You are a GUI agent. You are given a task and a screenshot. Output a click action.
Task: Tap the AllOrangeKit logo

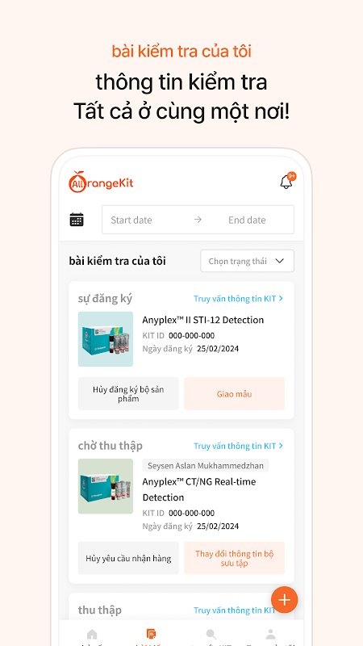pyautogui.click(x=102, y=182)
